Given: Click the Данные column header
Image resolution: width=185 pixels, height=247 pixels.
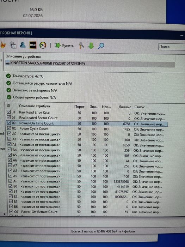Looking at the screenshot, I should click(x=125, y=107).
